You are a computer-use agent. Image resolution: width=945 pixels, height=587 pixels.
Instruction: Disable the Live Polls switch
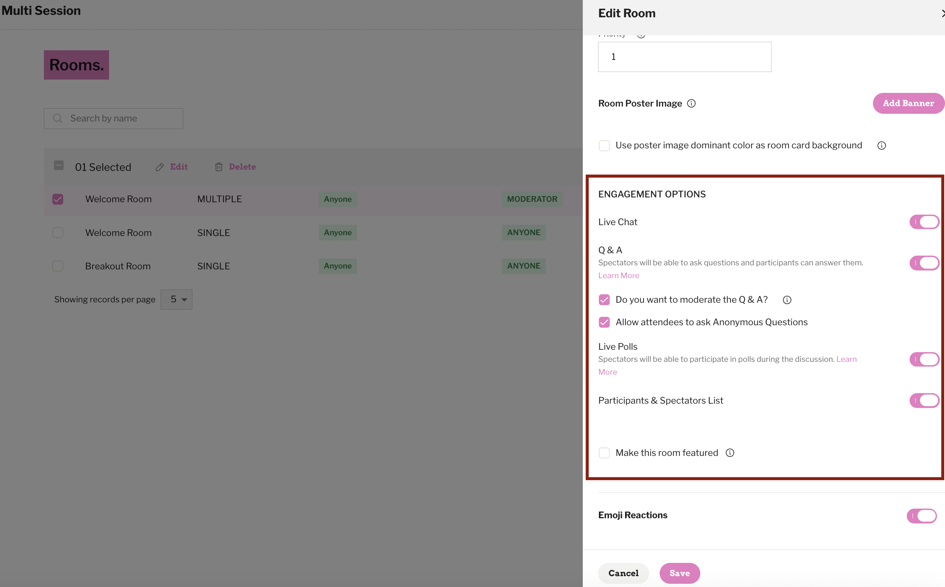(x=924, y=359)
